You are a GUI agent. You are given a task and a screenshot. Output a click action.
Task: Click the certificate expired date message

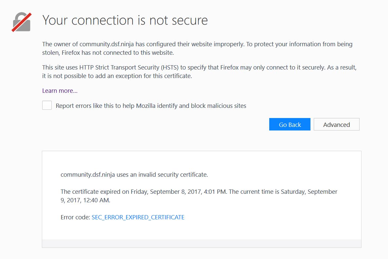(199, 196)
